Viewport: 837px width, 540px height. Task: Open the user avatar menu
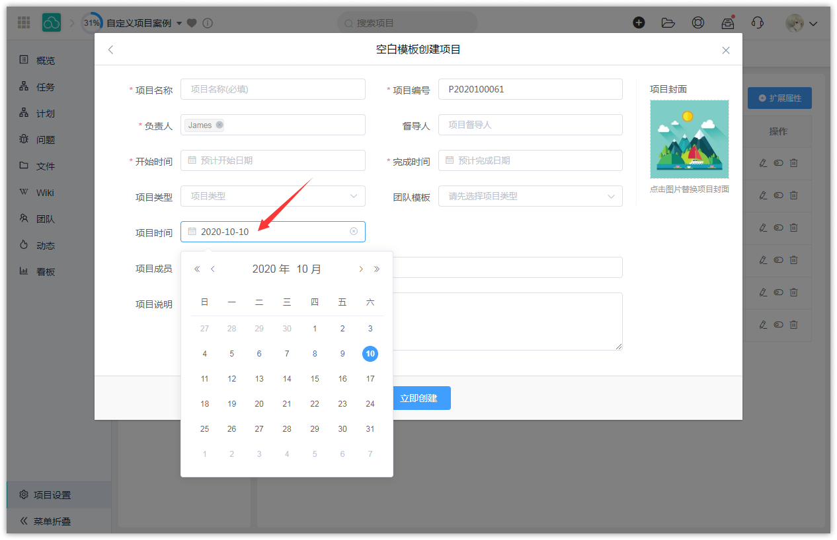801,23
